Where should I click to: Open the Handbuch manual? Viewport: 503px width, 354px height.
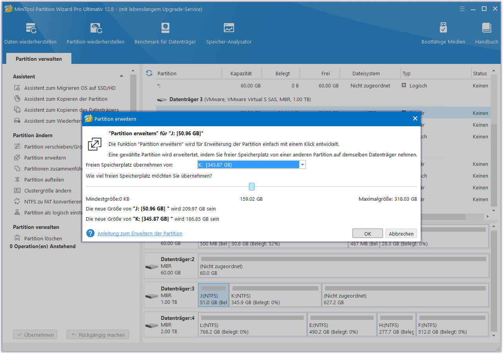(487, 33)
